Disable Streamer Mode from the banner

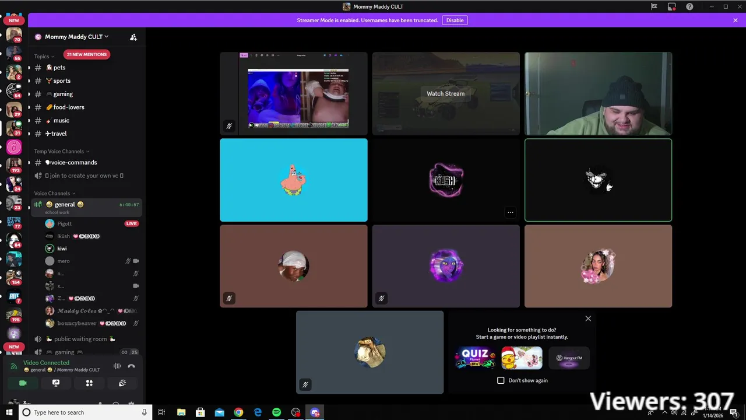tap(455, 20)
